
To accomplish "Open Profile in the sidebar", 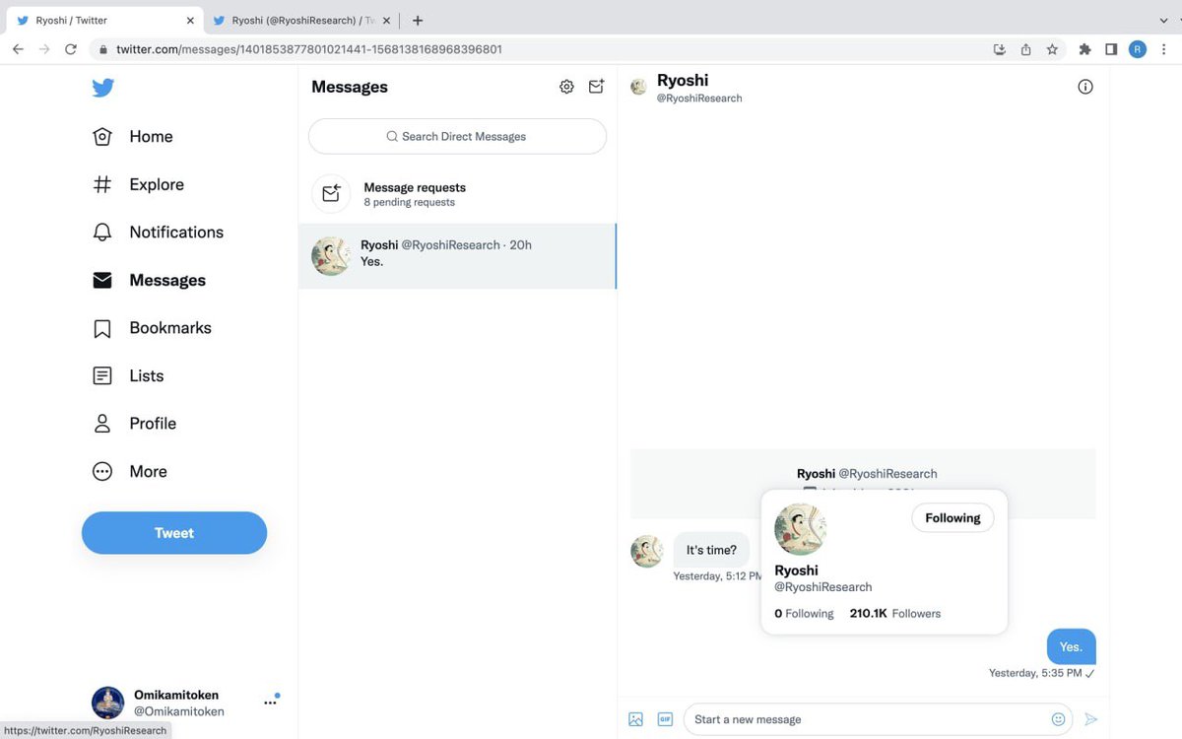I will click(x=134, y=424).
